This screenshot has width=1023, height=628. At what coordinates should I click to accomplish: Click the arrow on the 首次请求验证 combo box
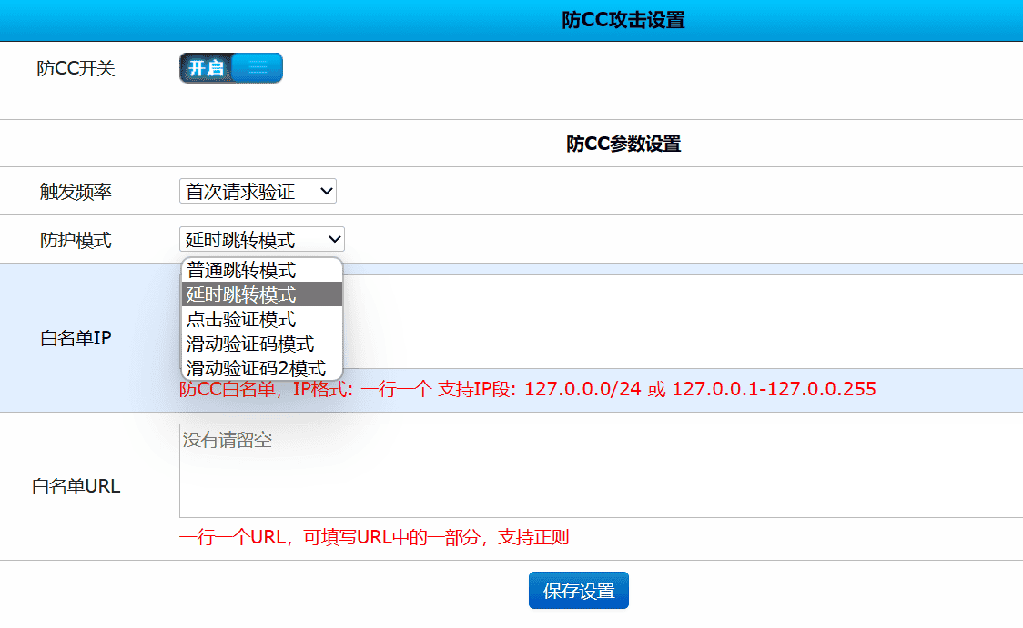coord(325,191)
